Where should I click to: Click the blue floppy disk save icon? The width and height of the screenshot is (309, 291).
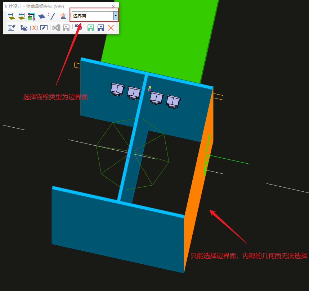pyautogui.click(x=101, y=28)
